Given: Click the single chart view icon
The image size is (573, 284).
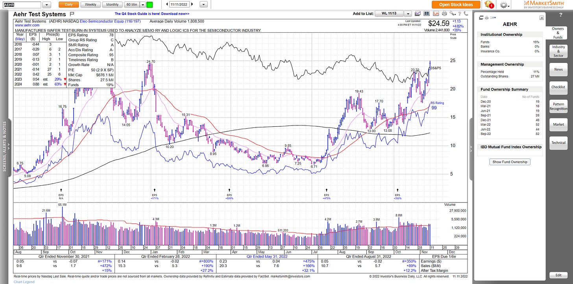Looking at the screenshot, I should click(418, 13).
